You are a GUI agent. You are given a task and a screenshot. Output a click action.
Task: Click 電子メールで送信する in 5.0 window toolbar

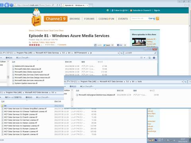tap(13, 97)
